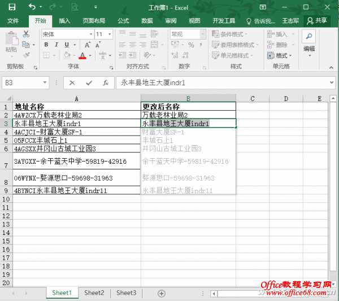This screenshot has width=339, height=301.
Task: Click the Paste clipboard icon
Action: click(12, 40)
